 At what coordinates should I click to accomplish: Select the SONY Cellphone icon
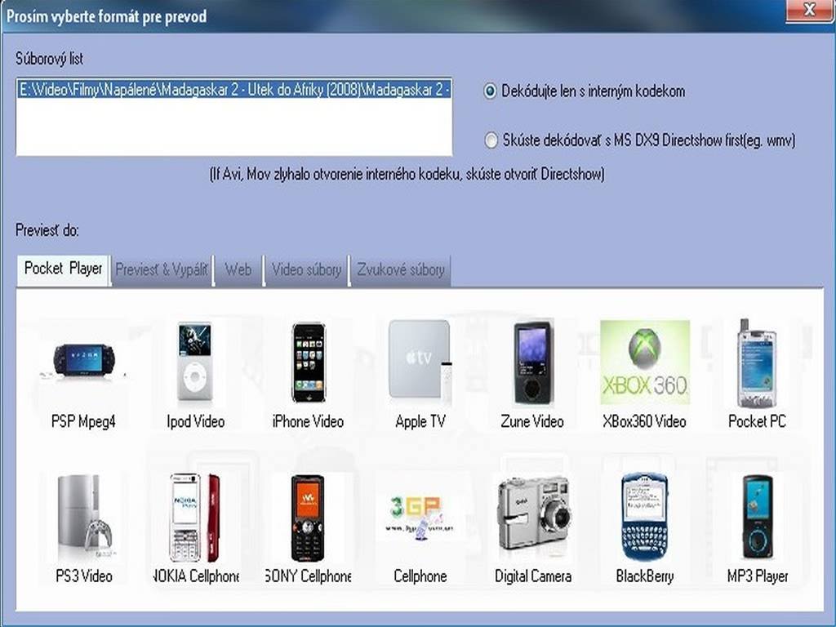308,516
